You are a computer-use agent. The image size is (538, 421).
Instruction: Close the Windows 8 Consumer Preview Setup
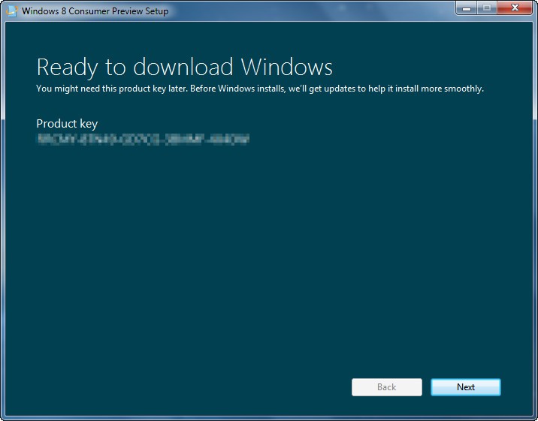coord(514,8)
